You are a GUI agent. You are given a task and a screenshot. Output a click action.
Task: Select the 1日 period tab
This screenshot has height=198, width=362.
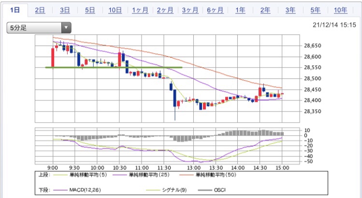(x=15, y=10)
